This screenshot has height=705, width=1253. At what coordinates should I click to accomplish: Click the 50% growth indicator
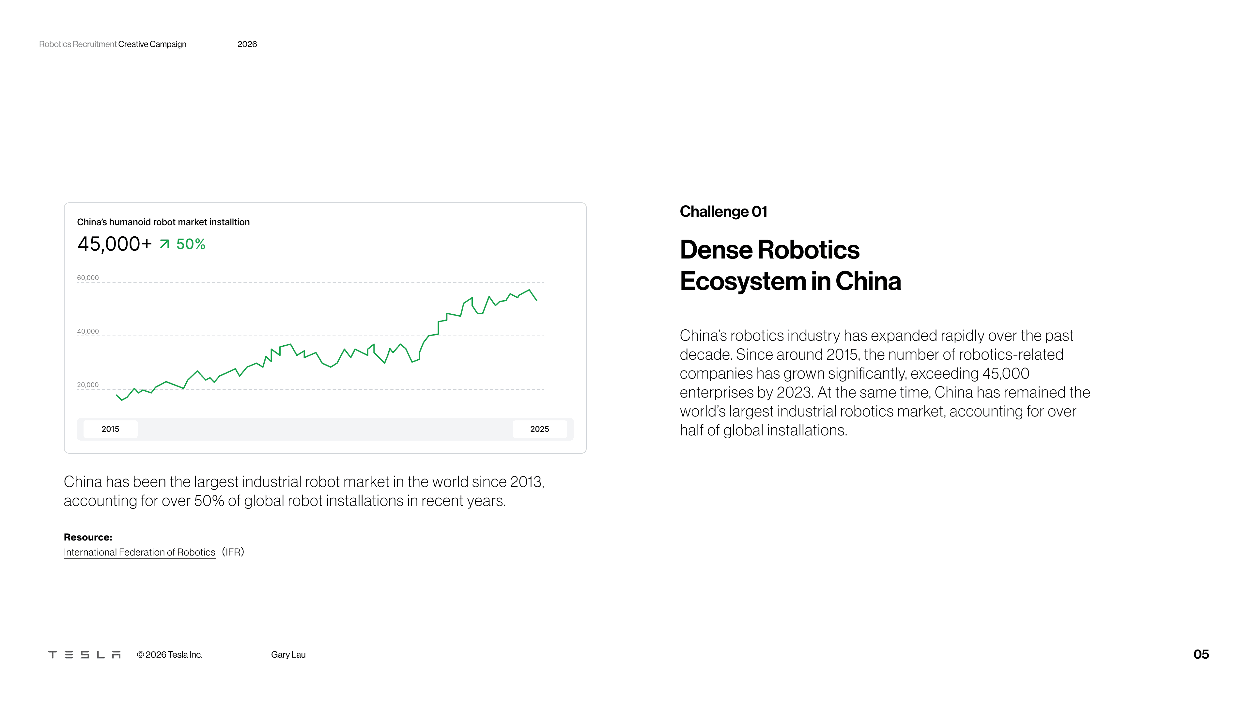click(x=191, y=244)
